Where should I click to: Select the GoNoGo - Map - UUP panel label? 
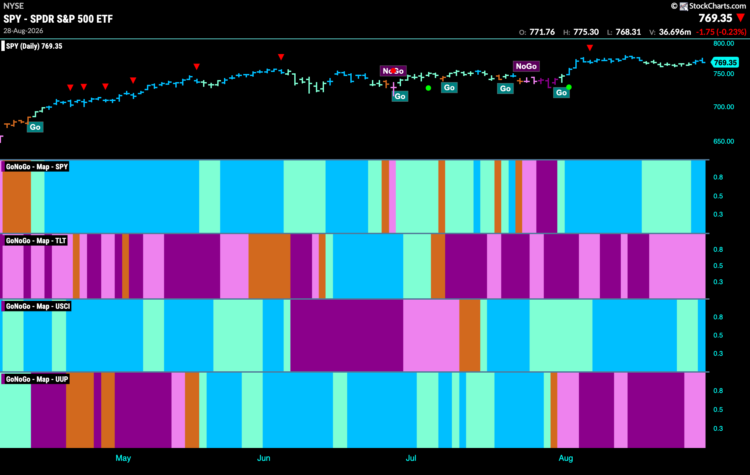(36, 379)
